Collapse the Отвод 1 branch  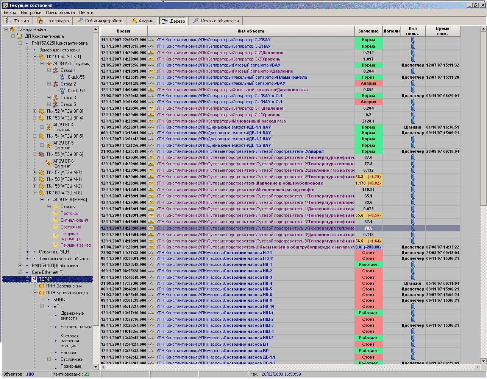coord(49,70)
